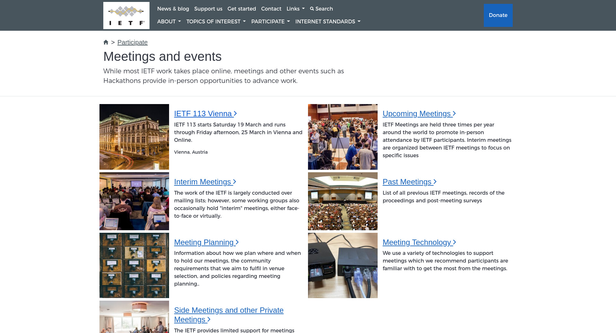Viewport: 616px width, 333px height.
Task: Click the Side Meetings room photo
Action: tap(134, 317)
